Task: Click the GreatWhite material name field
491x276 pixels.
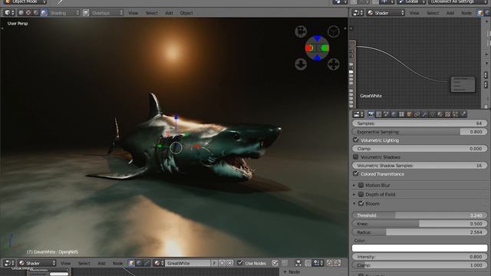Action: (x=187, y=263)
